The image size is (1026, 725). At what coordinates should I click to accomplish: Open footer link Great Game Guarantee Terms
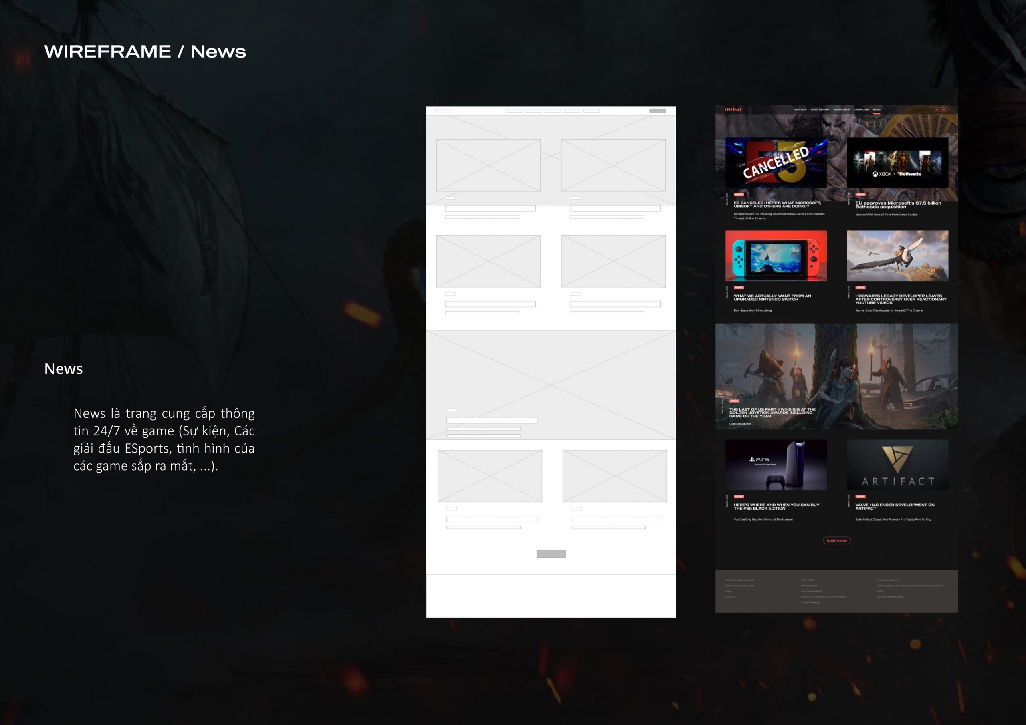tap(740, 586)
